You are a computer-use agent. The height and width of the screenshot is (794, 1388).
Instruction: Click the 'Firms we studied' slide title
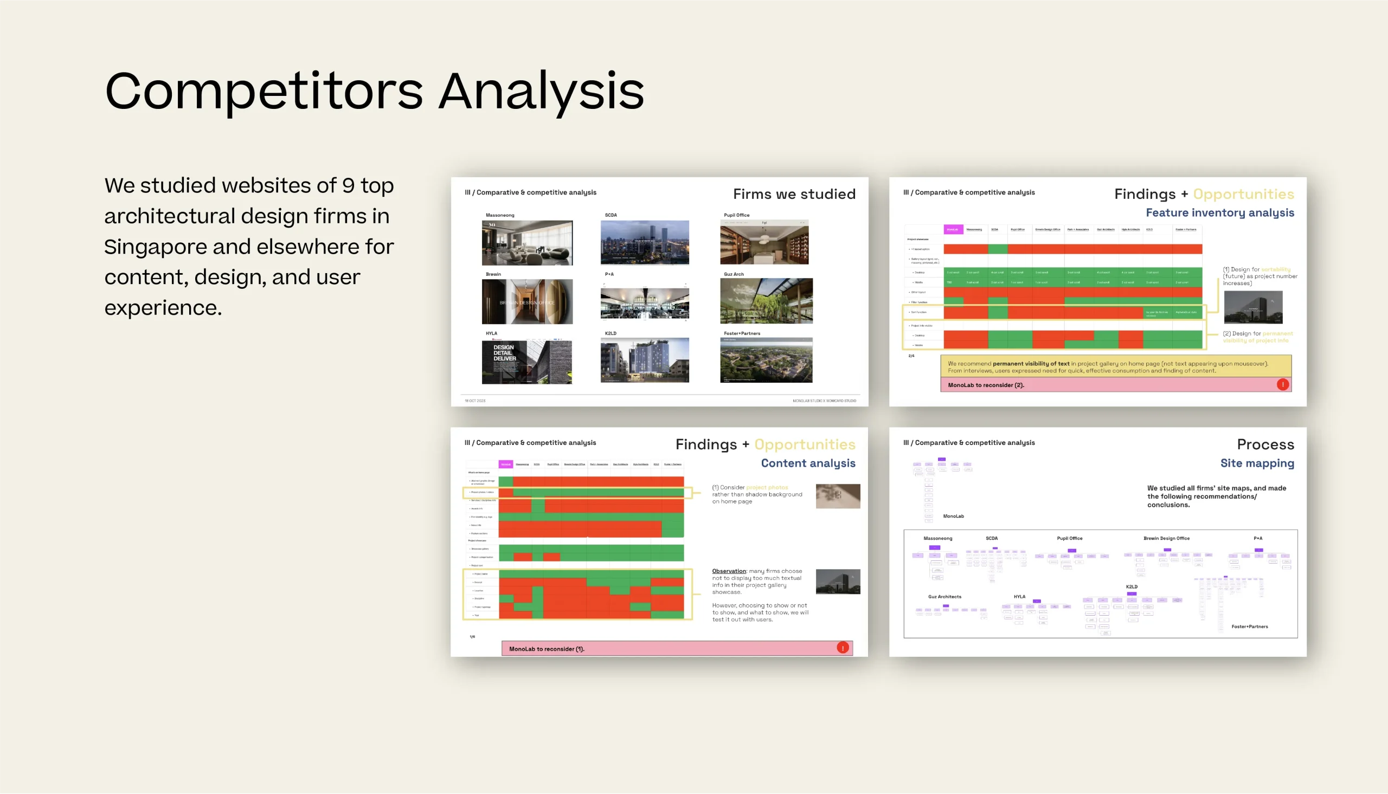794,194
